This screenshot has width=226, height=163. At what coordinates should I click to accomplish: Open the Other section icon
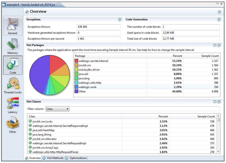[x=13, y=124]
